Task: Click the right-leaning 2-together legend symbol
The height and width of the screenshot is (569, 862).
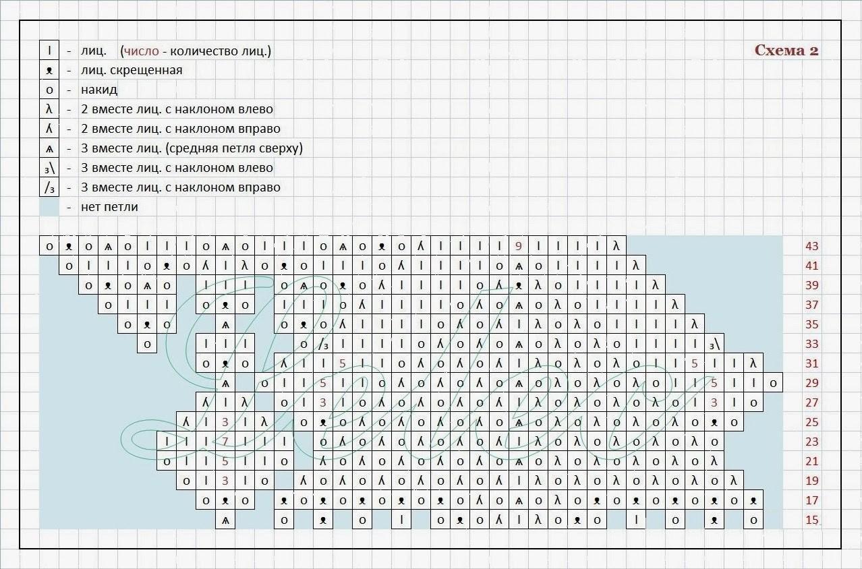Action: [x=49, y=129]
